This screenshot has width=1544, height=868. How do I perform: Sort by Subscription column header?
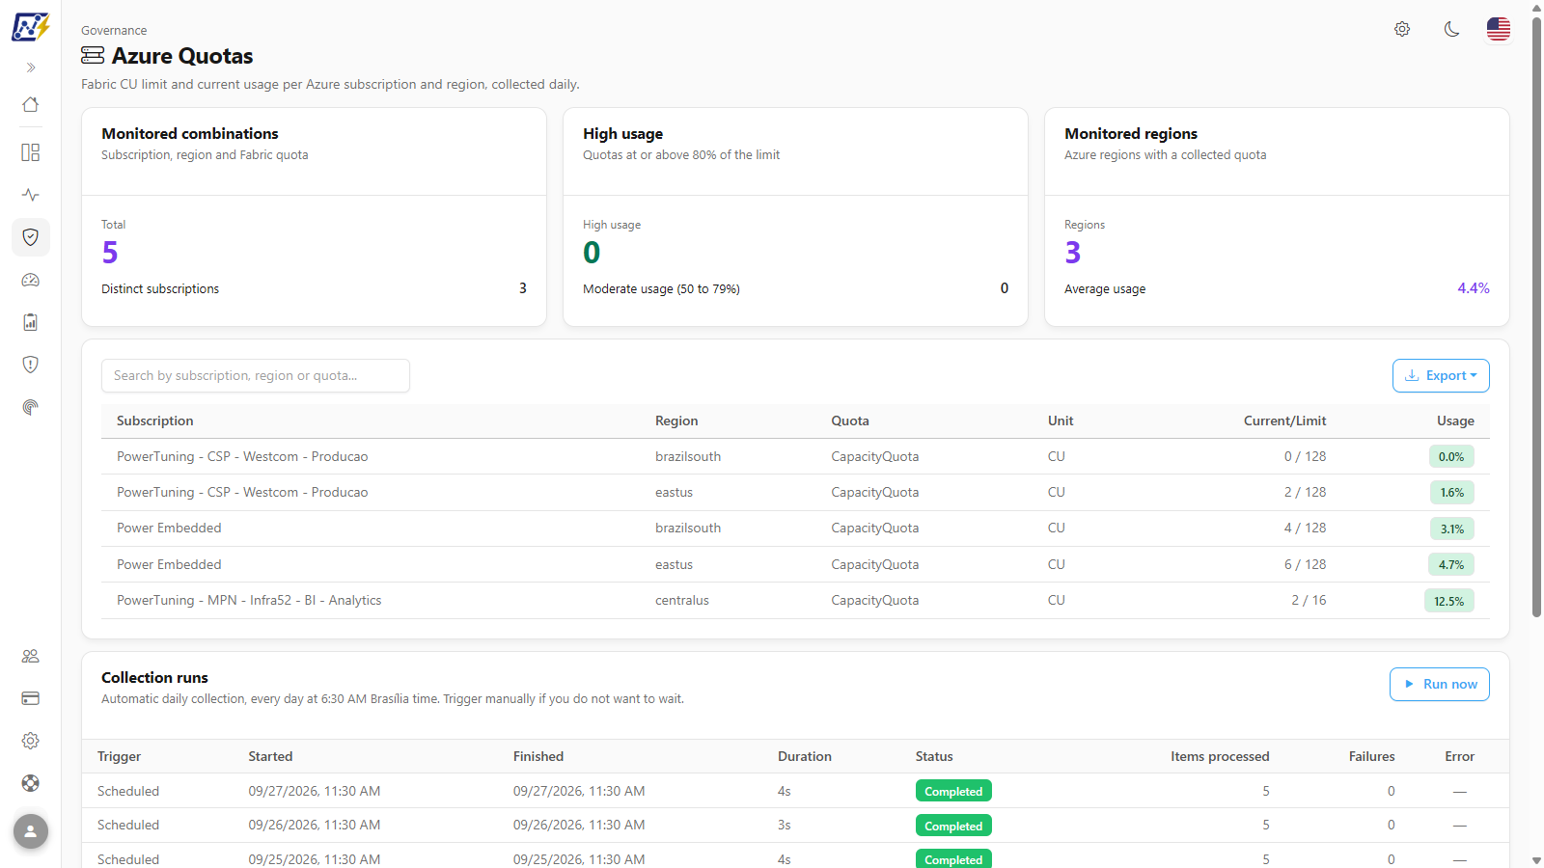tap(155, 421)
